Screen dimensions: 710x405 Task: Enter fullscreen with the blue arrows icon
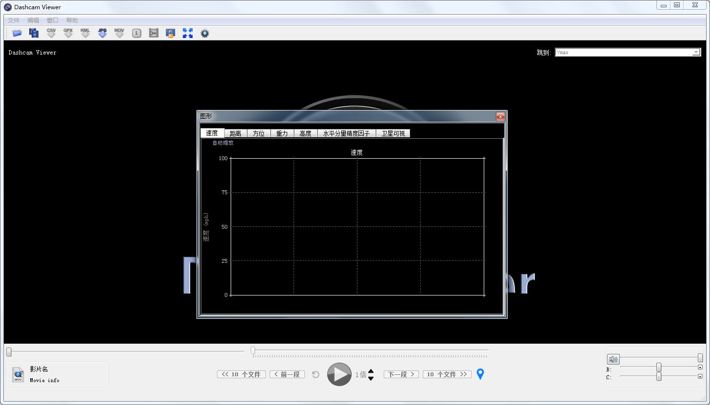(188, 33)
